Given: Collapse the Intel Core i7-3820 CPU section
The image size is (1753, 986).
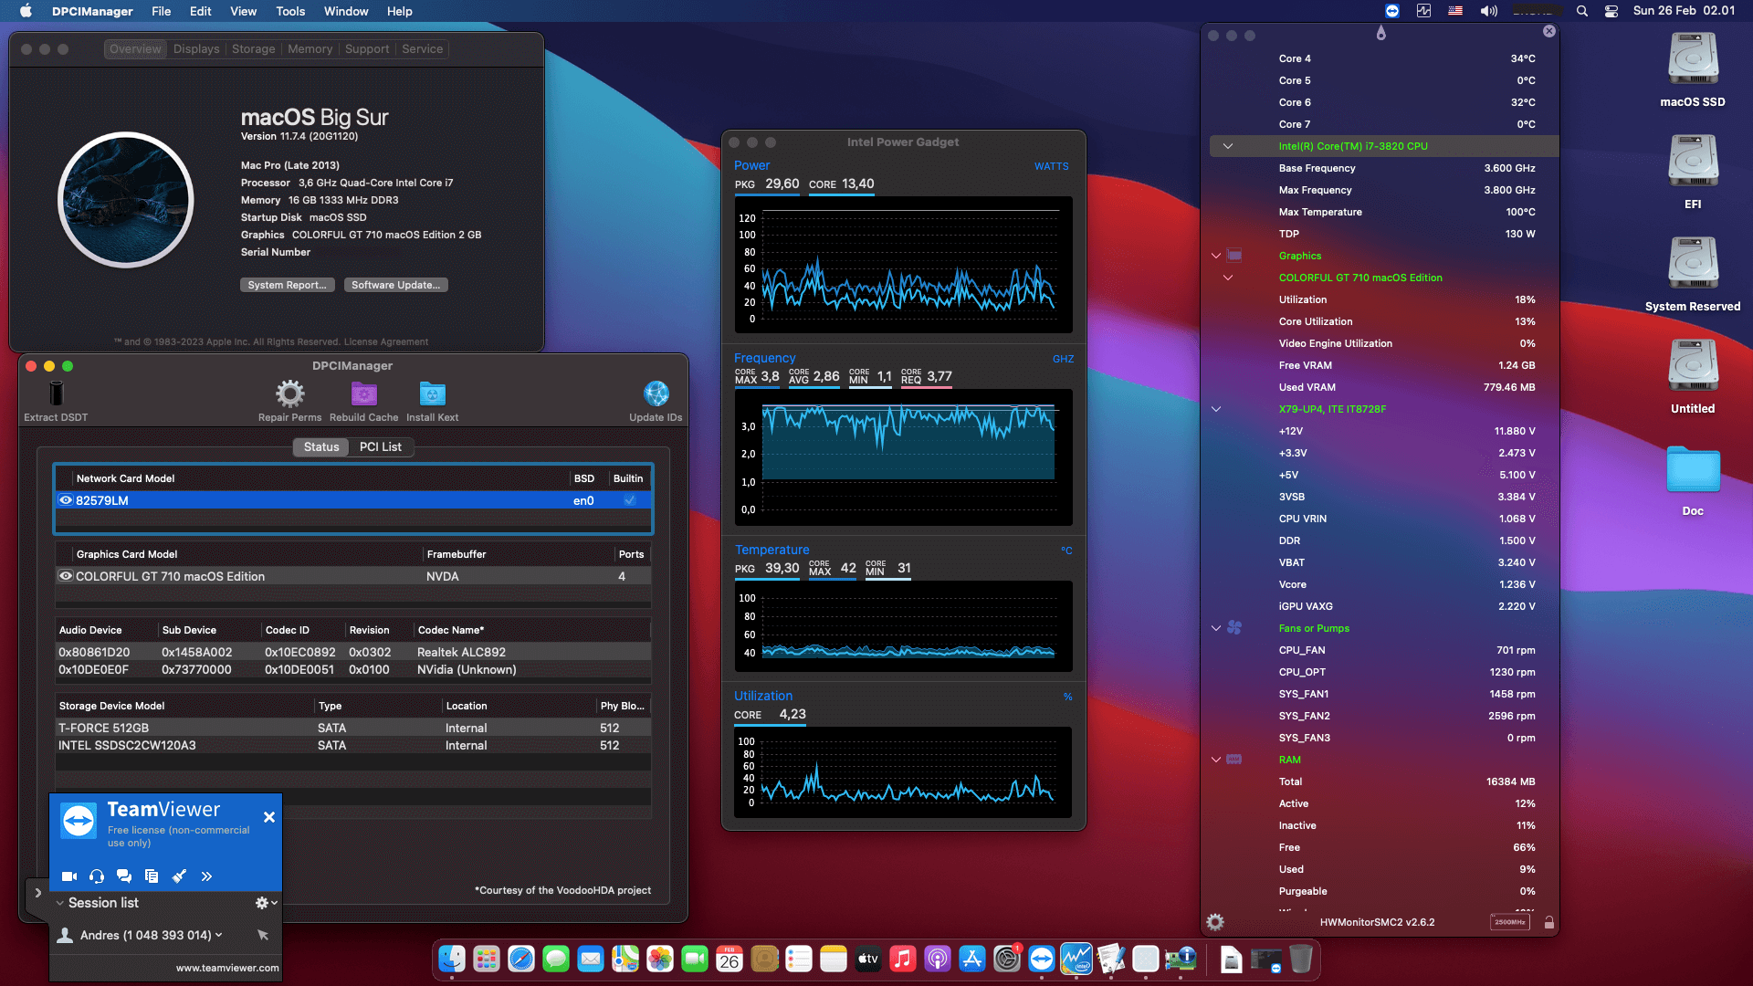Looking at the screenshot, I should click(x=1228, y=145).
